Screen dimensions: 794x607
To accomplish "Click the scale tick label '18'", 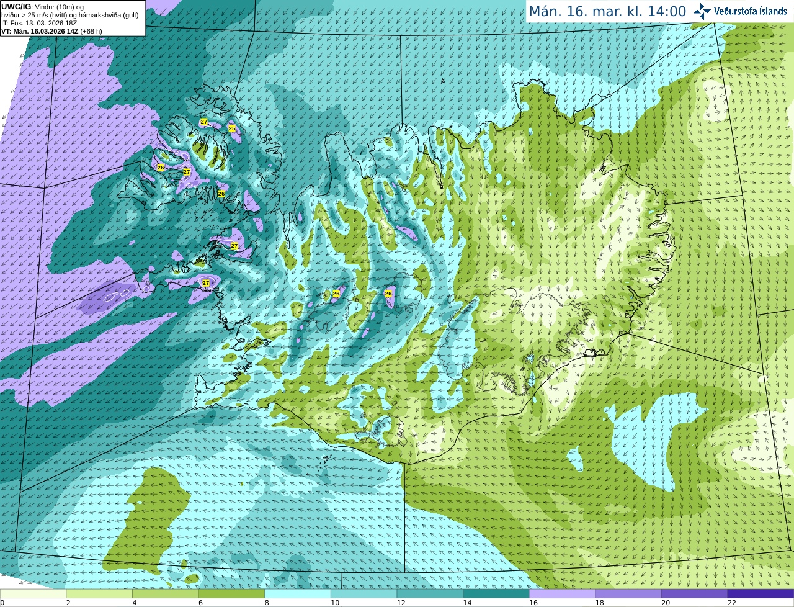I will click(x=600, y=603).
